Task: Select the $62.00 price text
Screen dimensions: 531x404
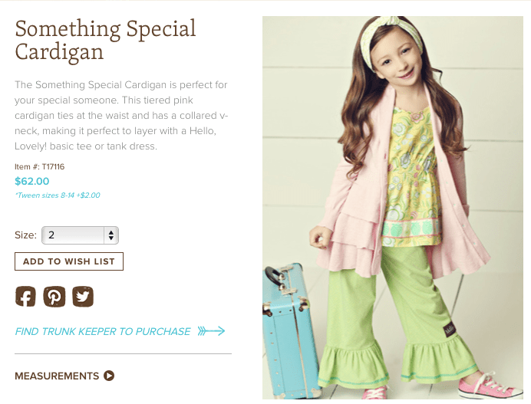Action: click(x=31, y=182)
